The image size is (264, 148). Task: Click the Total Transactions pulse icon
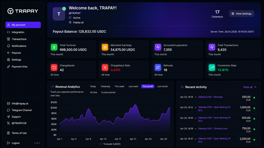212,47
